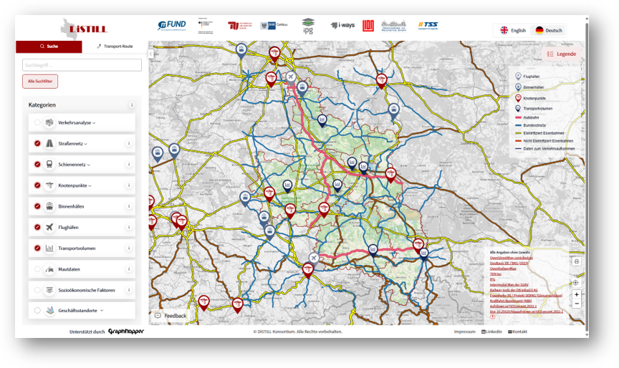
Task: Click the Suchbegriff search field
Action: [x=82, y=64]
